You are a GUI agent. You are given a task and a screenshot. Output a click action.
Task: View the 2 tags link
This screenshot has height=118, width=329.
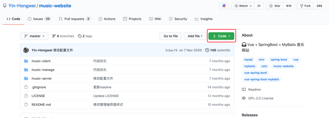pyautogui.click(x=85, y=36)
